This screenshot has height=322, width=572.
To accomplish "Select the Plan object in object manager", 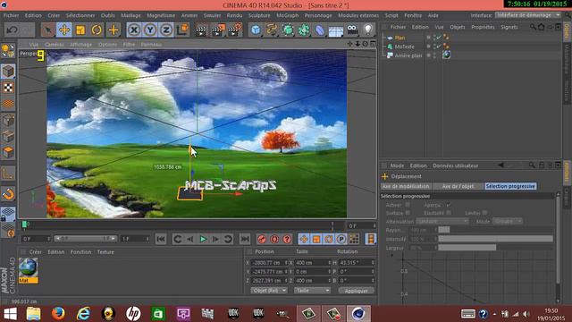I will (x=400, y=38).
